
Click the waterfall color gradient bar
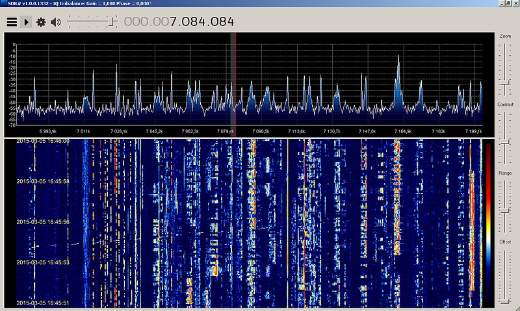[489, 222]
